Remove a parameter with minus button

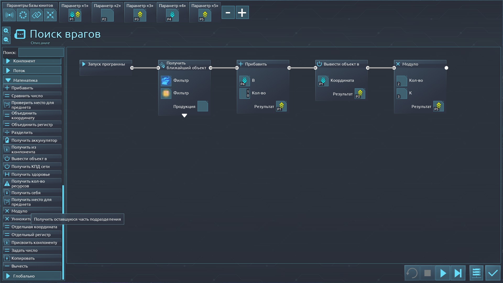[x=228, y=13]
